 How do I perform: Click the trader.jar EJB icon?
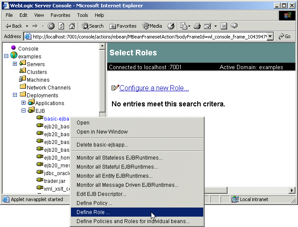point(40,179)
